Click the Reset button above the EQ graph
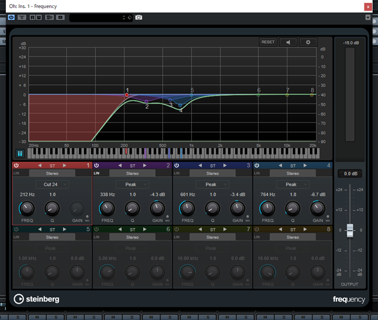Screen dimensions: 378x320 click(x=268, y=42)
